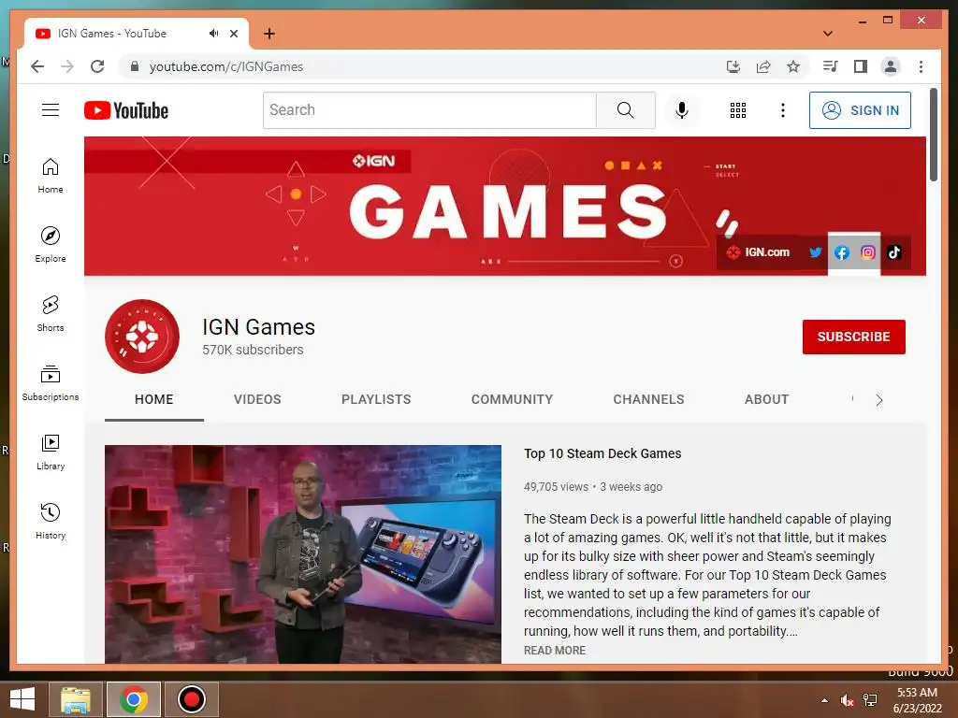Mute the tab using the speaker icon
Viewport: 958px width, 718px height.
[213, 33]
